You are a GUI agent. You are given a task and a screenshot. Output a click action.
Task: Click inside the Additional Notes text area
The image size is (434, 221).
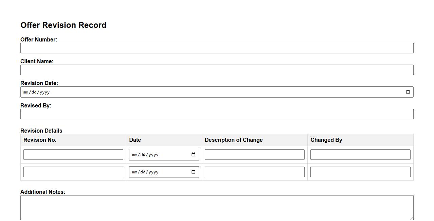coord(217,207)
